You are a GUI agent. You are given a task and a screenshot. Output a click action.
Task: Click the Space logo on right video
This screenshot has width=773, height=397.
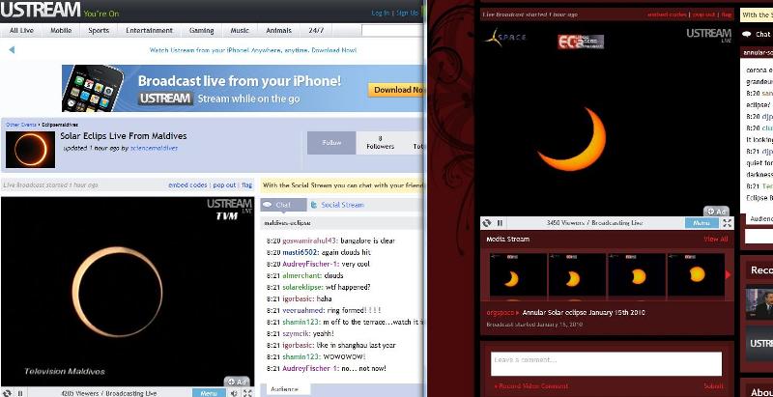click(x=504, y=38)
